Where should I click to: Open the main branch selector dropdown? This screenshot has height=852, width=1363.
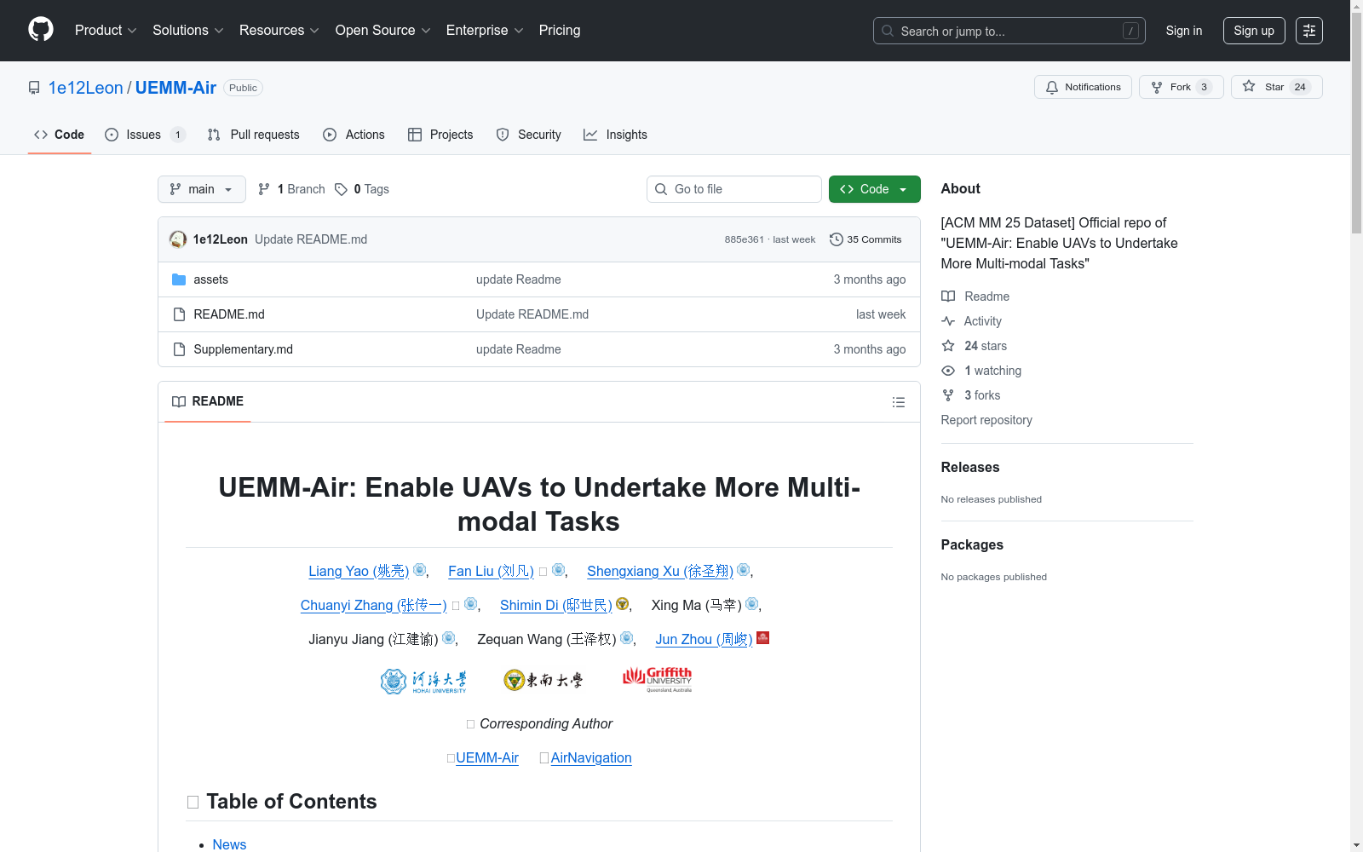(x=202, y=189)
